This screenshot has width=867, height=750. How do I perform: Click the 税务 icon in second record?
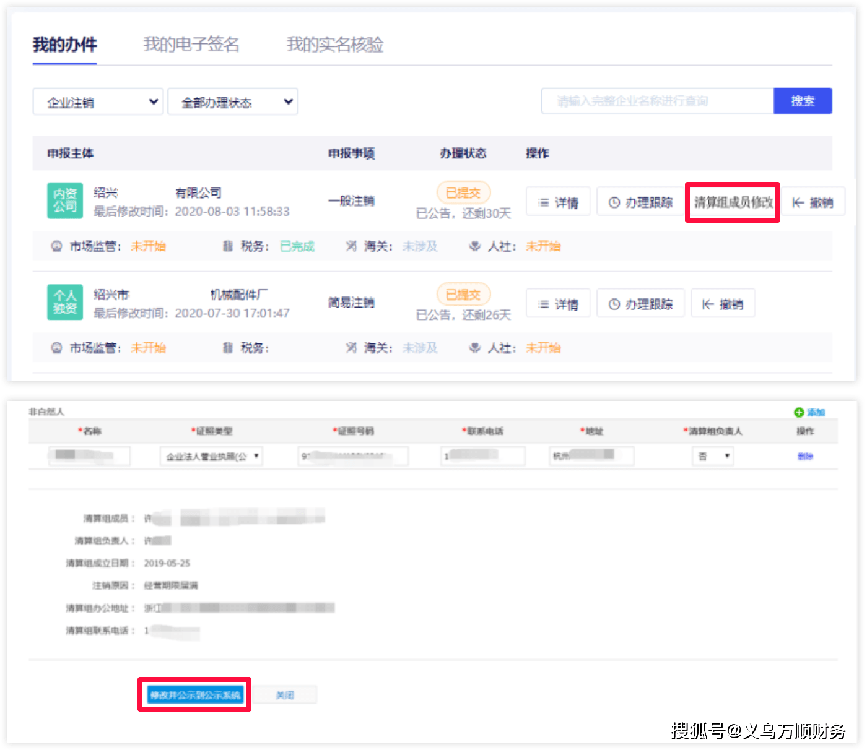click(227, 348)
